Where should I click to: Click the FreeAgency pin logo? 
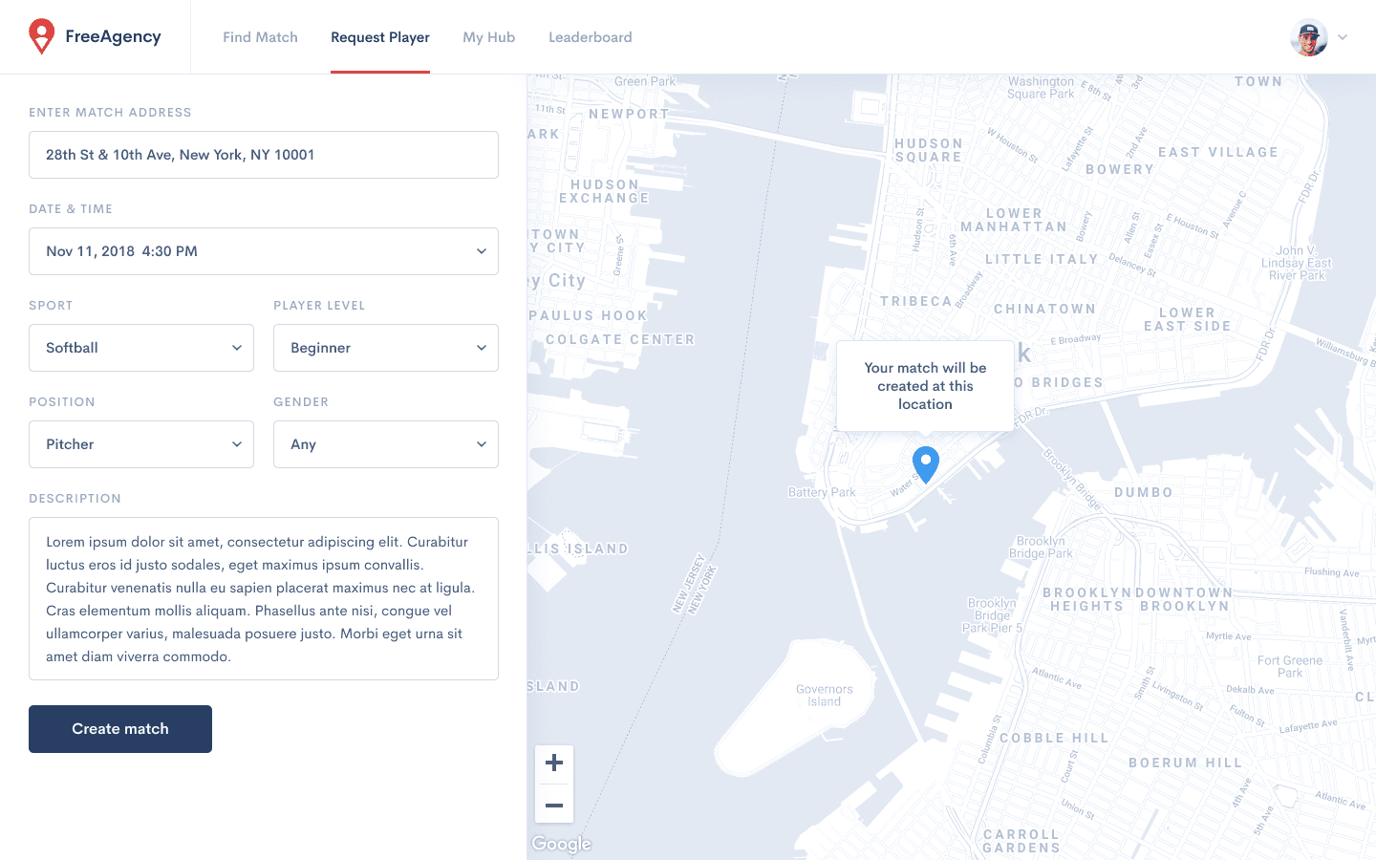pyautogui.click(x=41, y=36)
